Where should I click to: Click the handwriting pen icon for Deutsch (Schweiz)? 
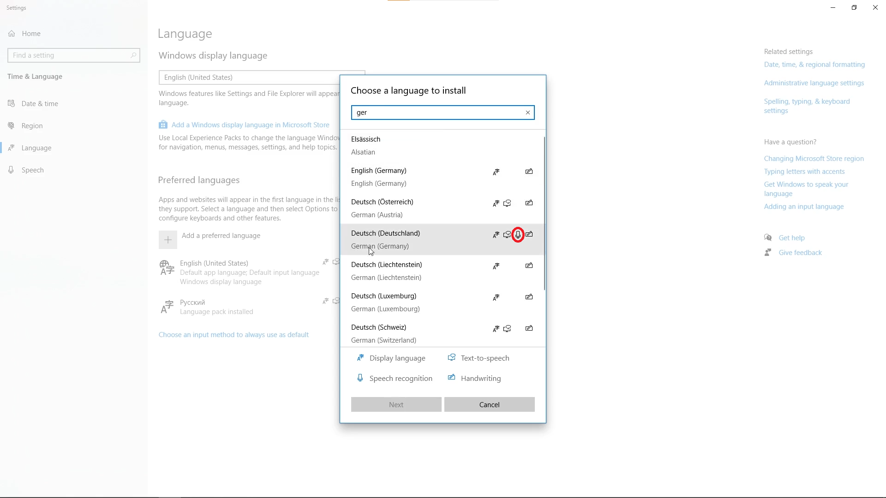529,328
